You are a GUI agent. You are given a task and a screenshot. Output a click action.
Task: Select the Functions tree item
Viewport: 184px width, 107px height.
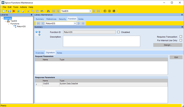[x=15, y=24]
